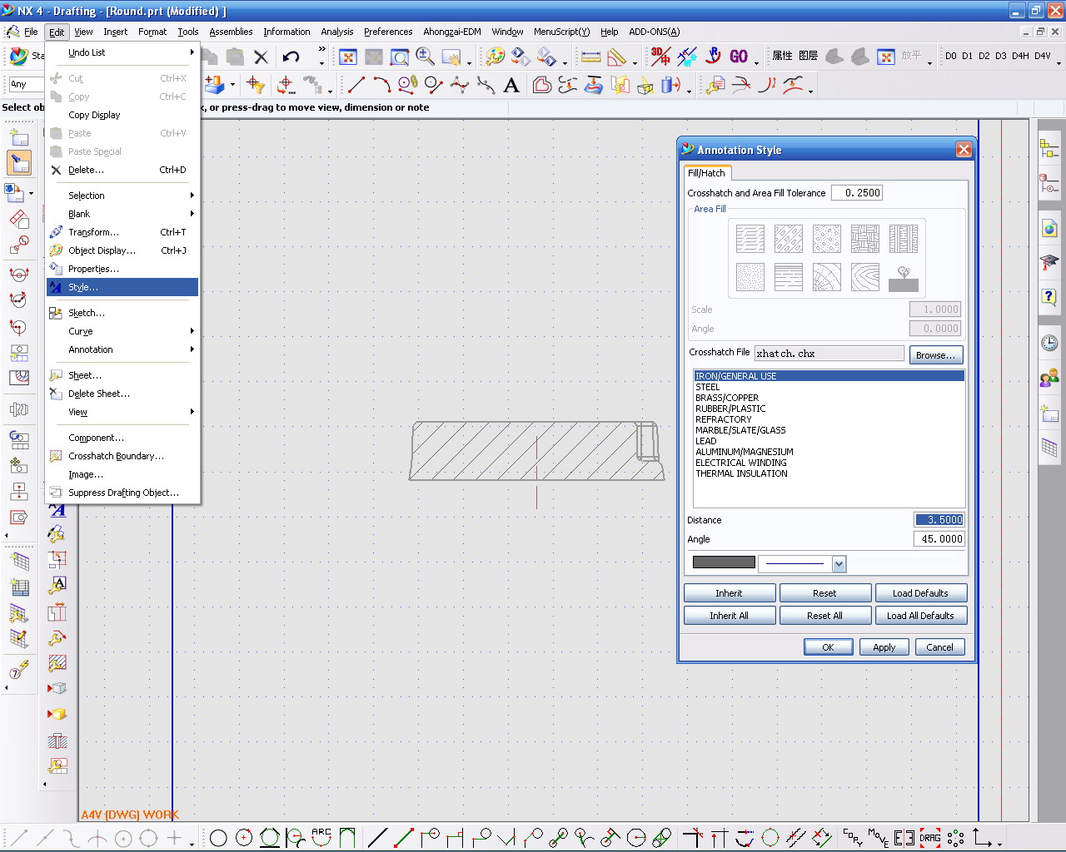Image resolution: width=1066 pixels, height=852 pixels.
Task: Click the DRAG icon in bottom toolbar
Action: click(930, 838)
